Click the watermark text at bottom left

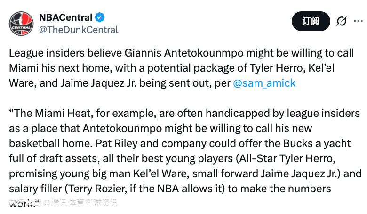pos(64,203)
